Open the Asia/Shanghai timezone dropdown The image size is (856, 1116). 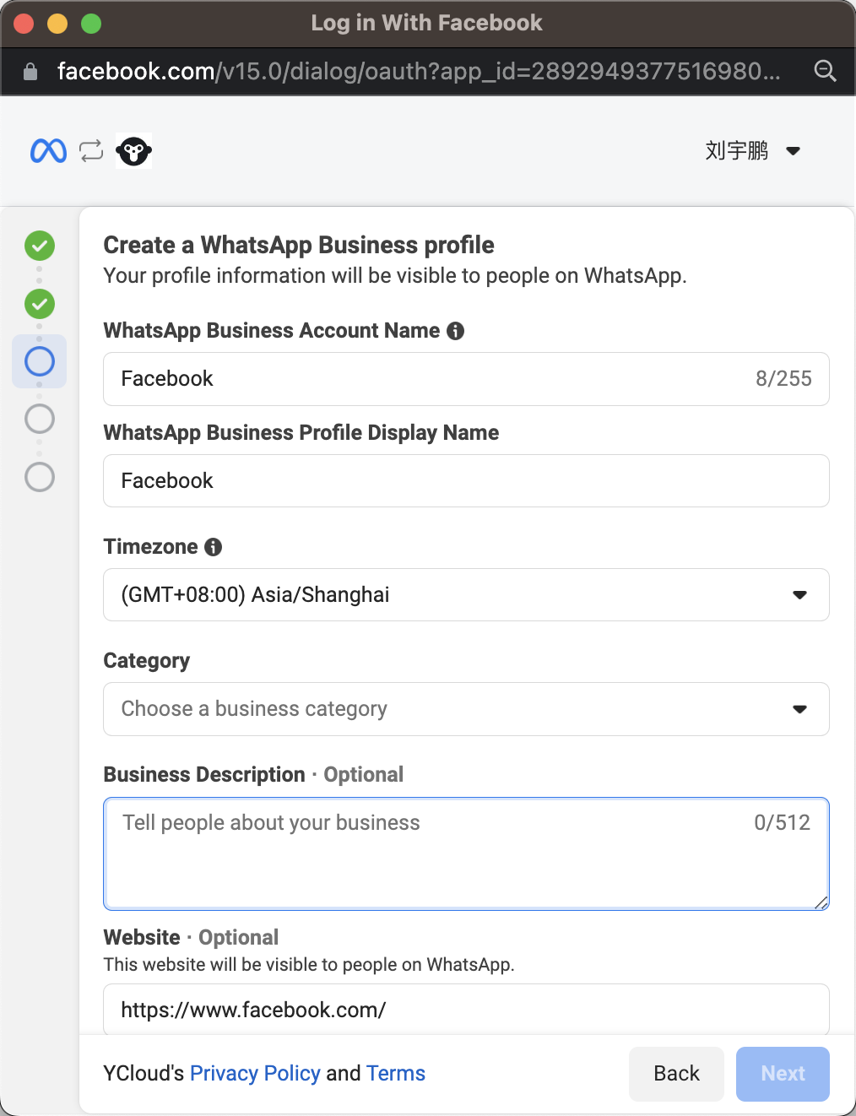pyautogui.click(x=466, y=595)
